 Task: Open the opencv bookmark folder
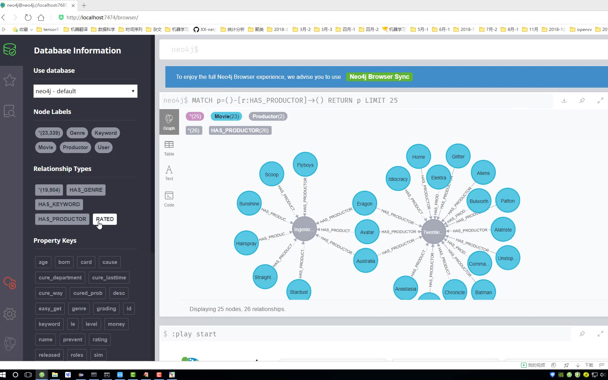coord(581,30)
